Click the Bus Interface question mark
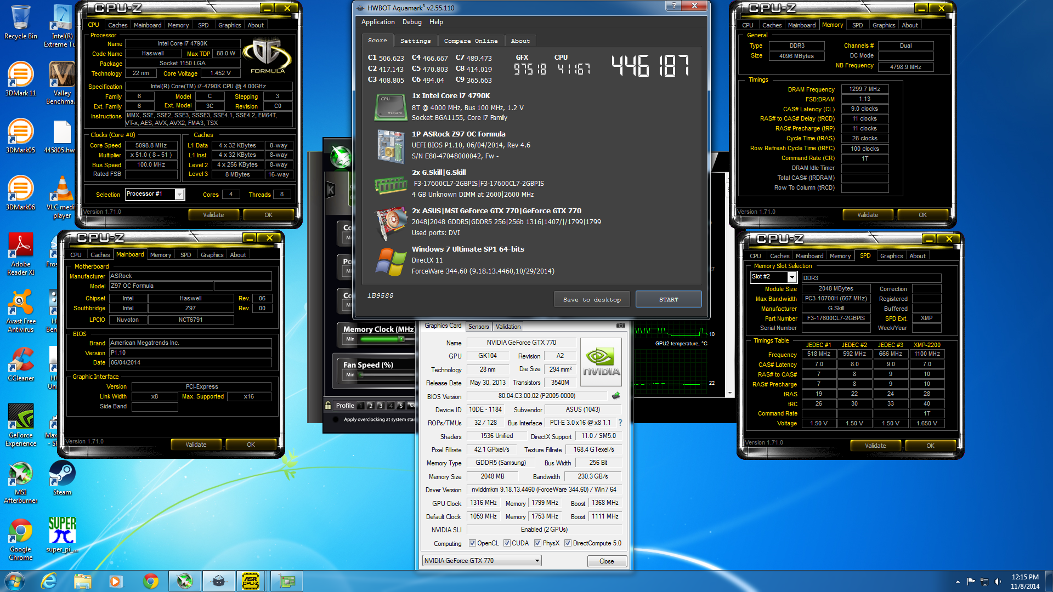The width and height of the screenshot is (1053, 592). click(x=620, y=423)
